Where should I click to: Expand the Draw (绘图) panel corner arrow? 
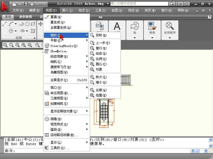point(34,38)
